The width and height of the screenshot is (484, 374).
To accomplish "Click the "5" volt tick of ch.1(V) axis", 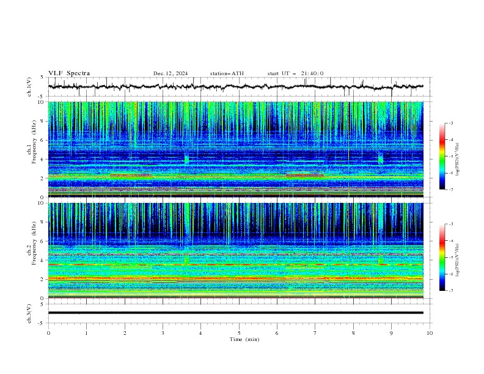I will coord(42,78).
